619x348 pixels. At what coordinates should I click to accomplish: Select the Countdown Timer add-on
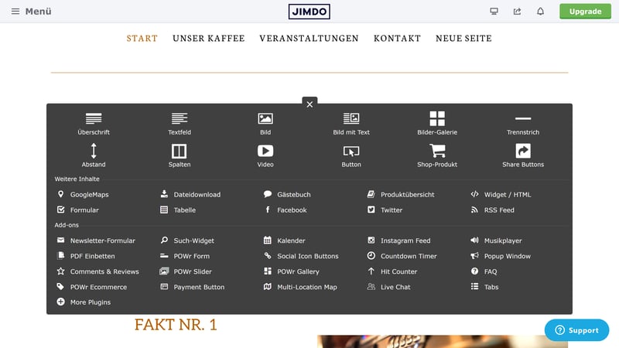click(408, 256)
